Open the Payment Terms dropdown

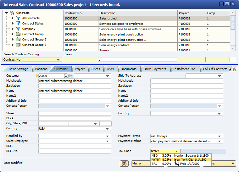tap(219, 136)
